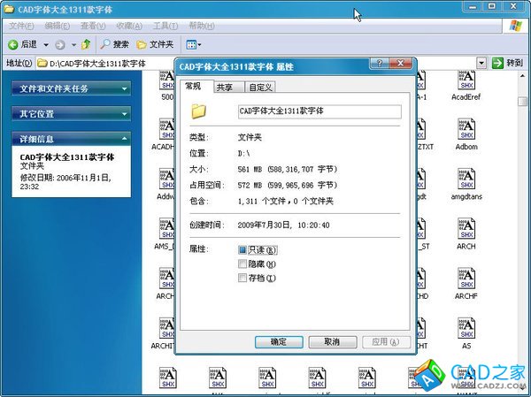
Task: Click the 取消 (Cancel) button
Action: click(x=332, y=342)
